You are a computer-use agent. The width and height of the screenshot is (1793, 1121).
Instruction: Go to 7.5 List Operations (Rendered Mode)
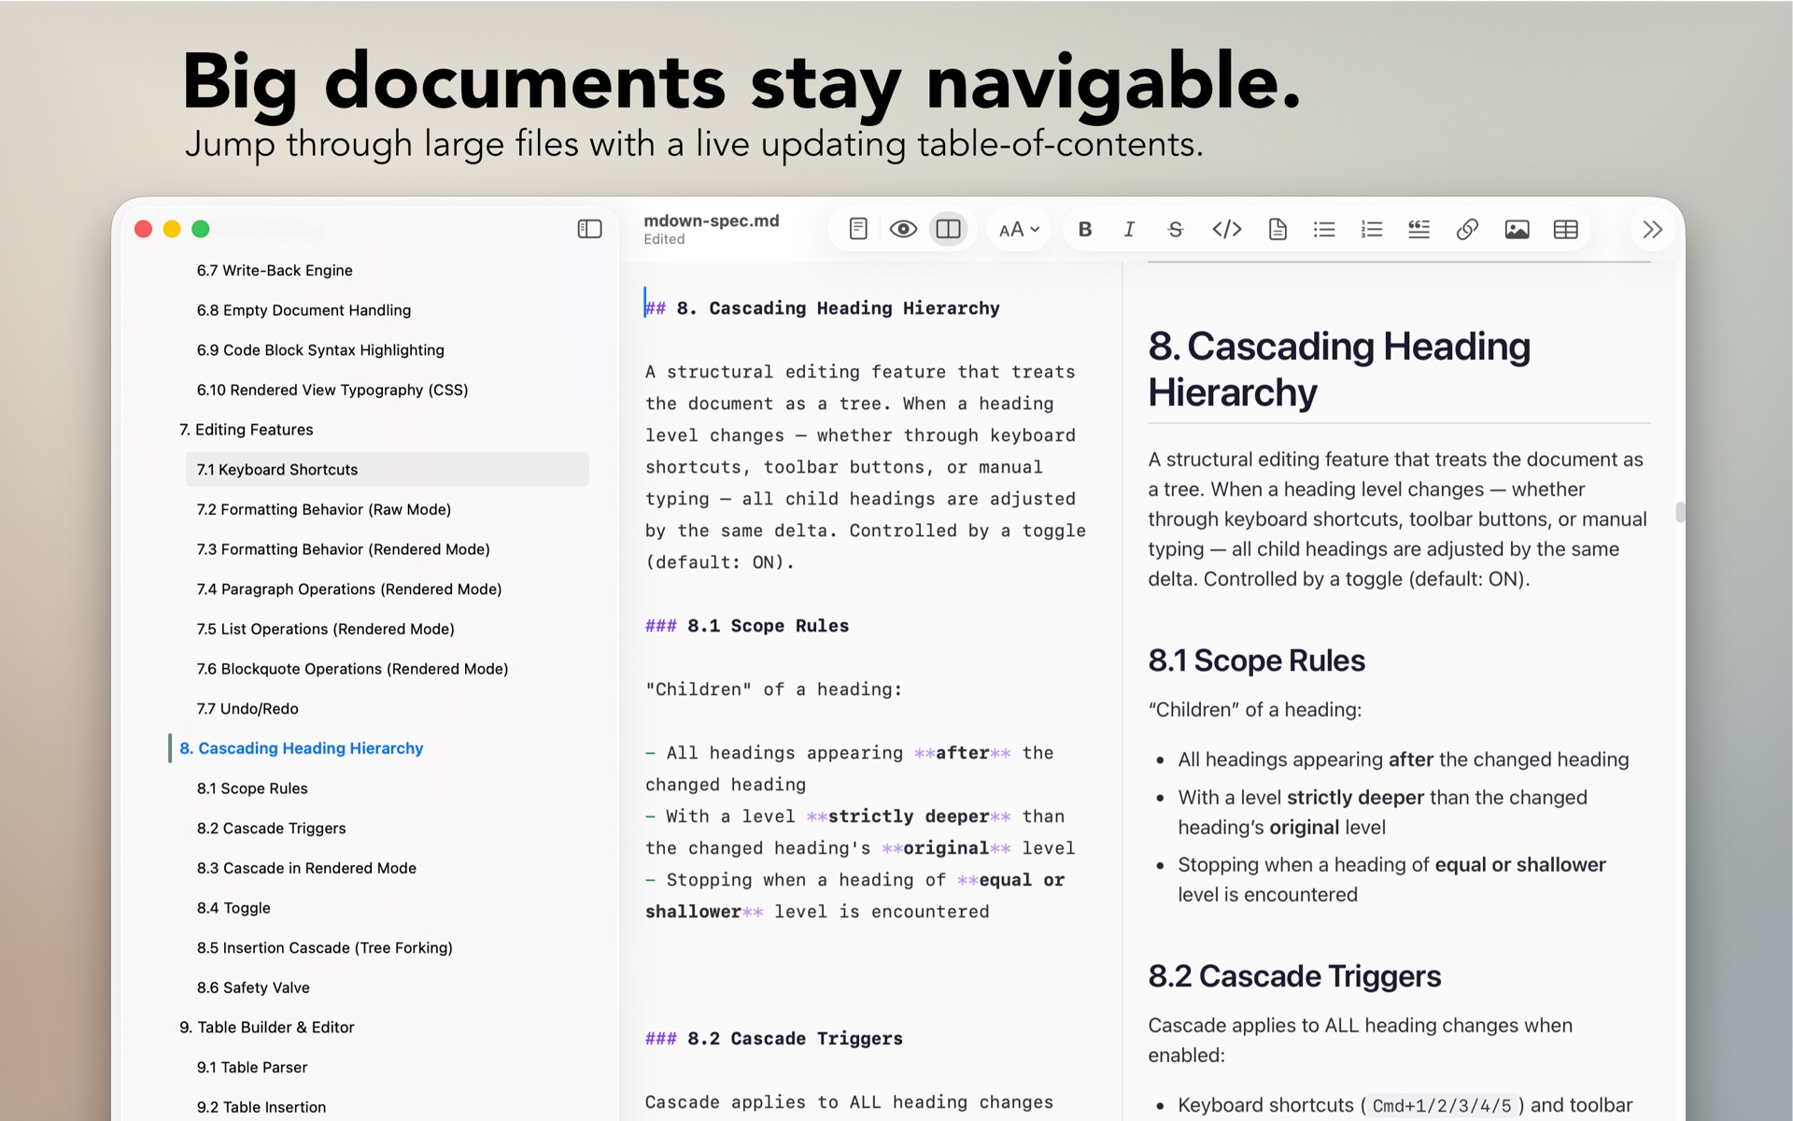point(325,629)
